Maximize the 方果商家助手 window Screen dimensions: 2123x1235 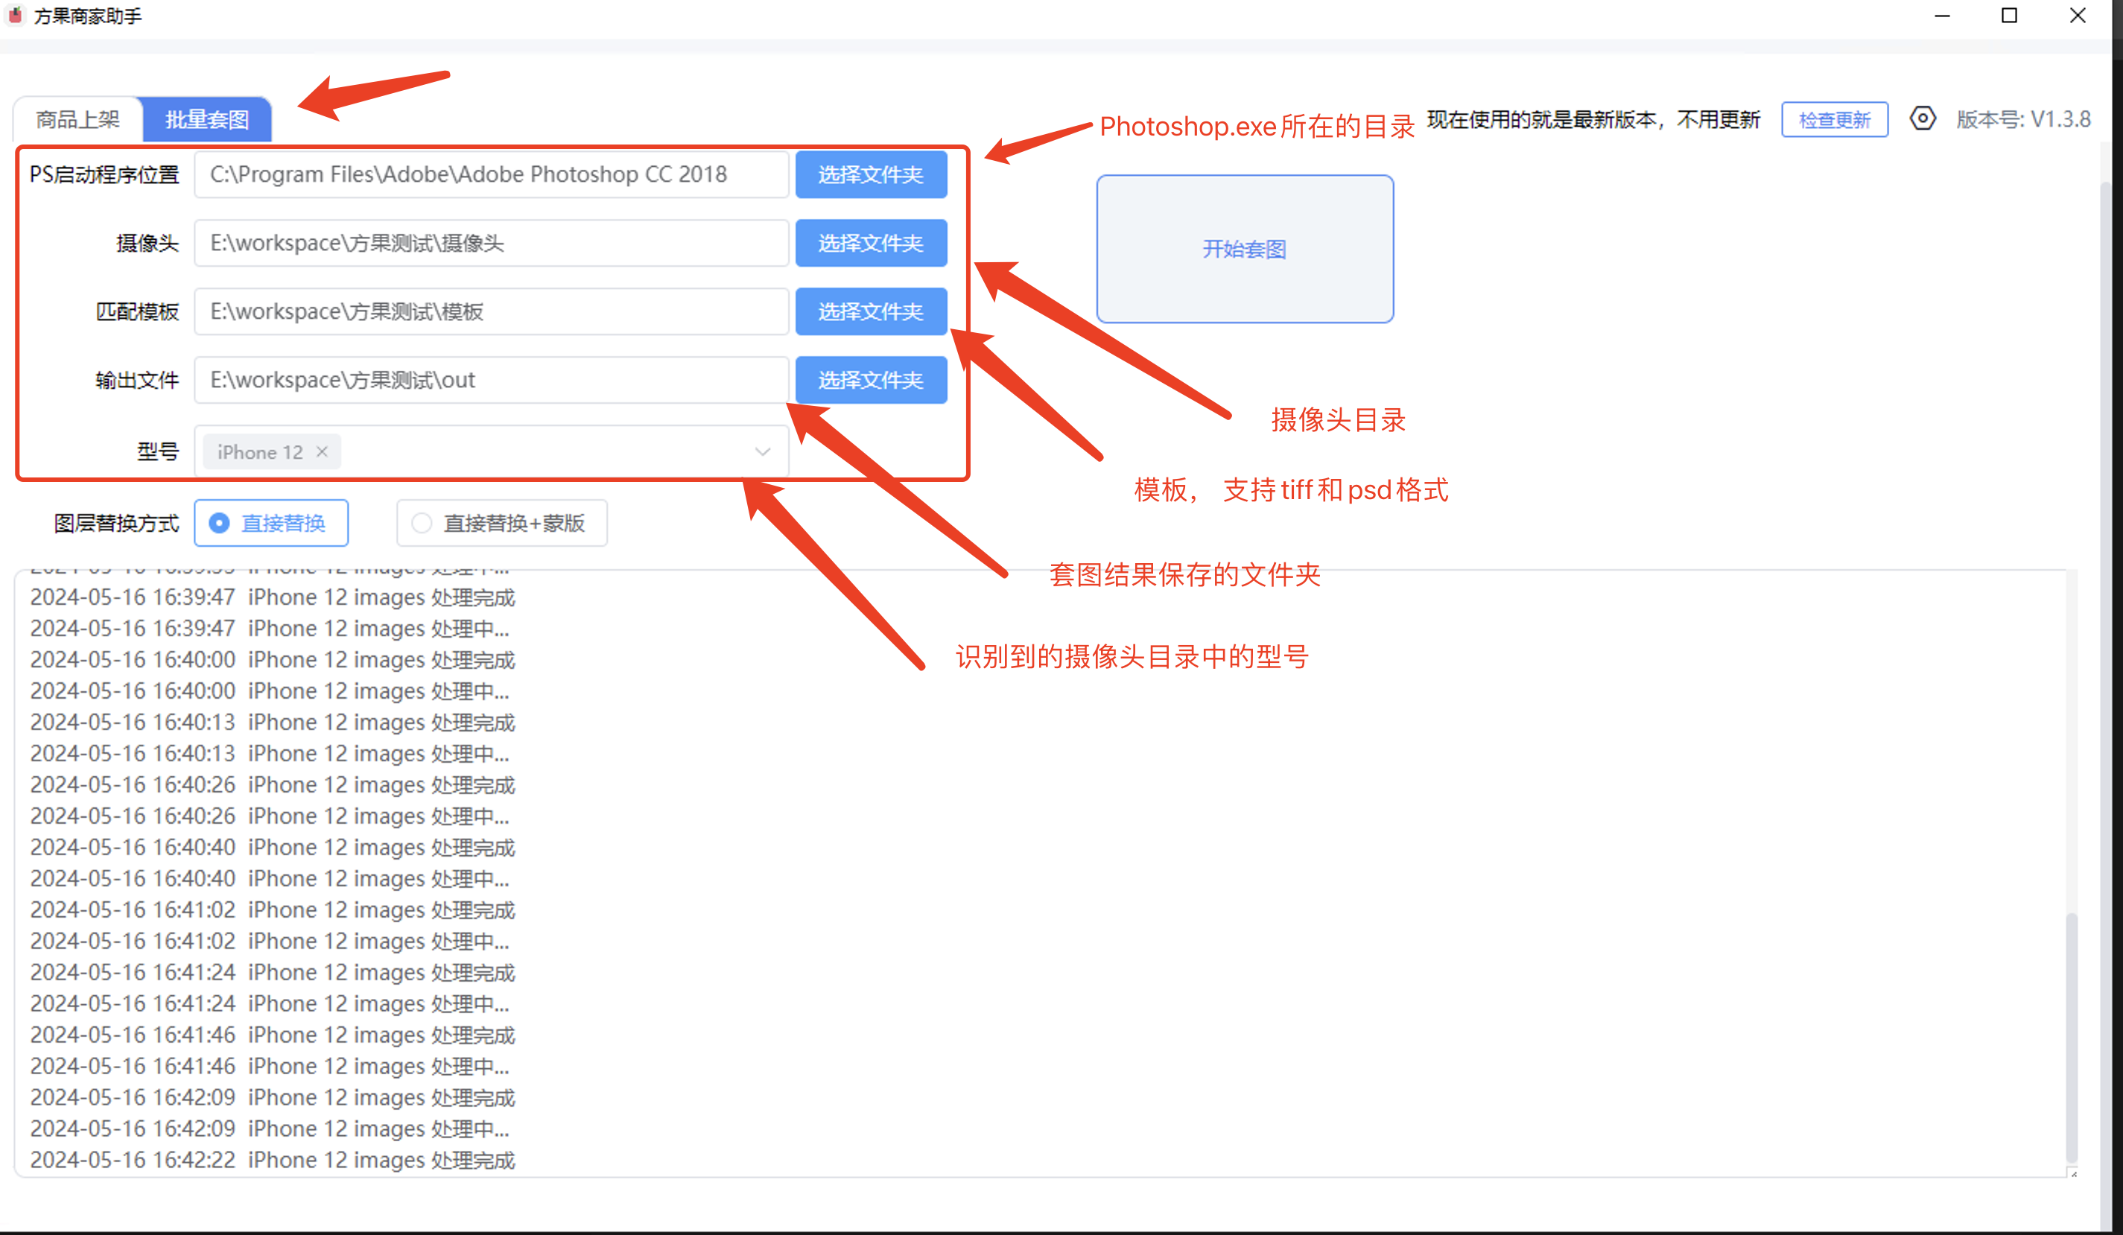coord(2009,15)
